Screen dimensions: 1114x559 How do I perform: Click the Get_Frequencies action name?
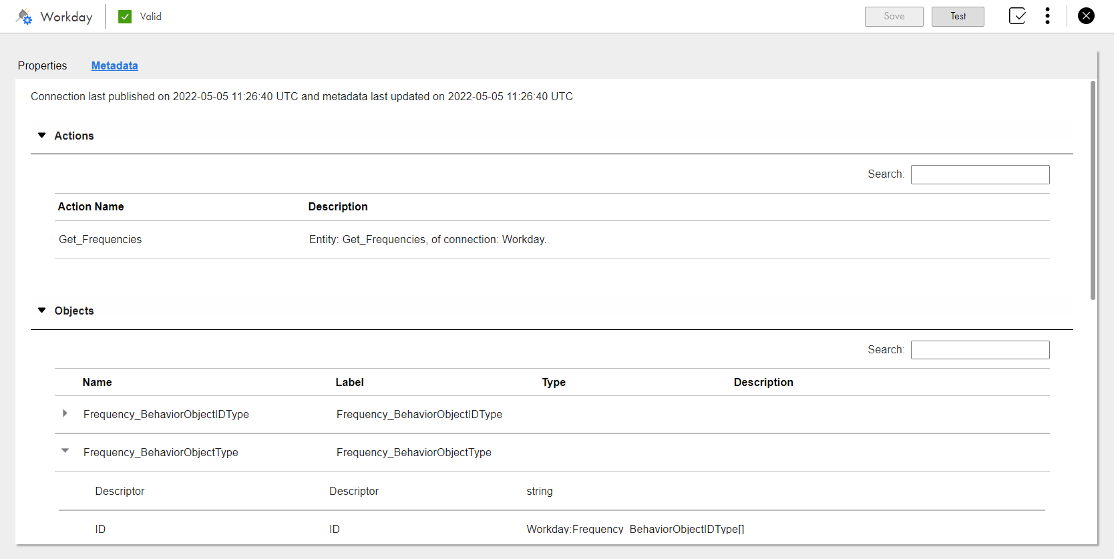(x=100, y=240)
